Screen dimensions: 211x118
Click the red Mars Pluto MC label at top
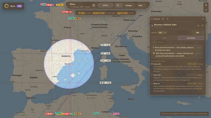(49, 5)
